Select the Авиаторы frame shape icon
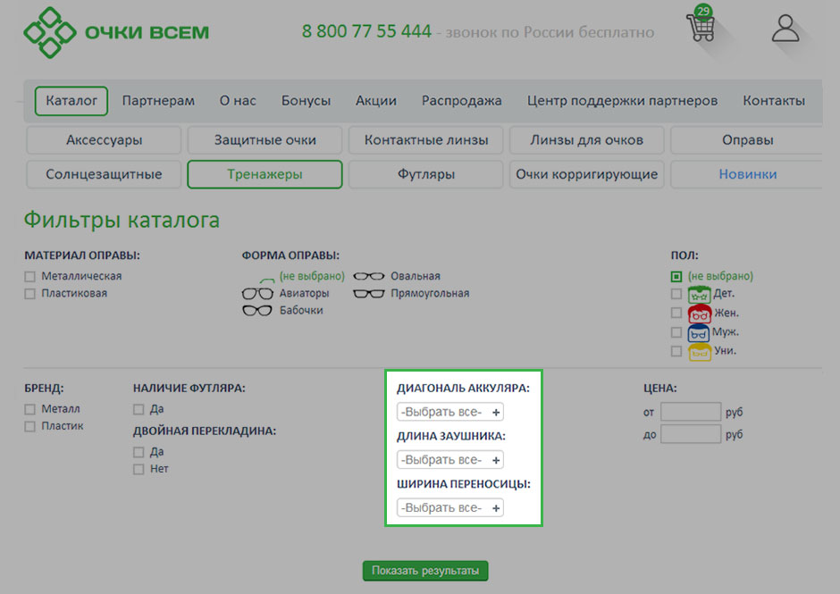The width and height of the screenshot is (840, 594). tap(257, 294)
